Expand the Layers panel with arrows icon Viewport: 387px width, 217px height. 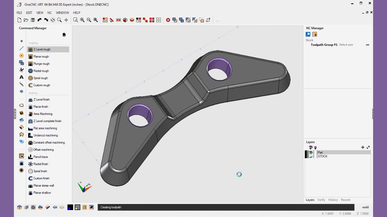click(368, 147)
